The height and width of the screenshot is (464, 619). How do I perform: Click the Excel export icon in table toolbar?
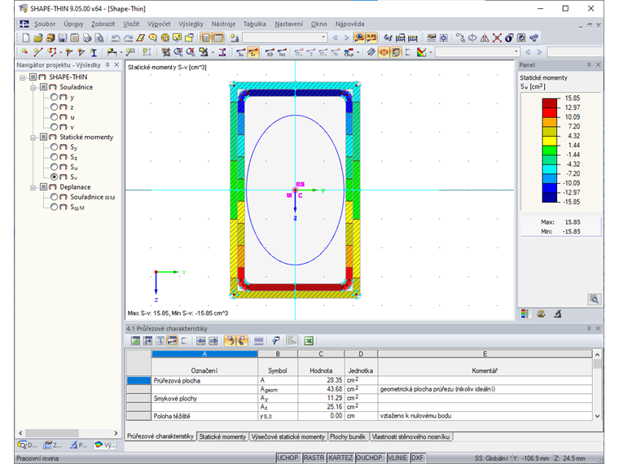click(x=309, y=340)
